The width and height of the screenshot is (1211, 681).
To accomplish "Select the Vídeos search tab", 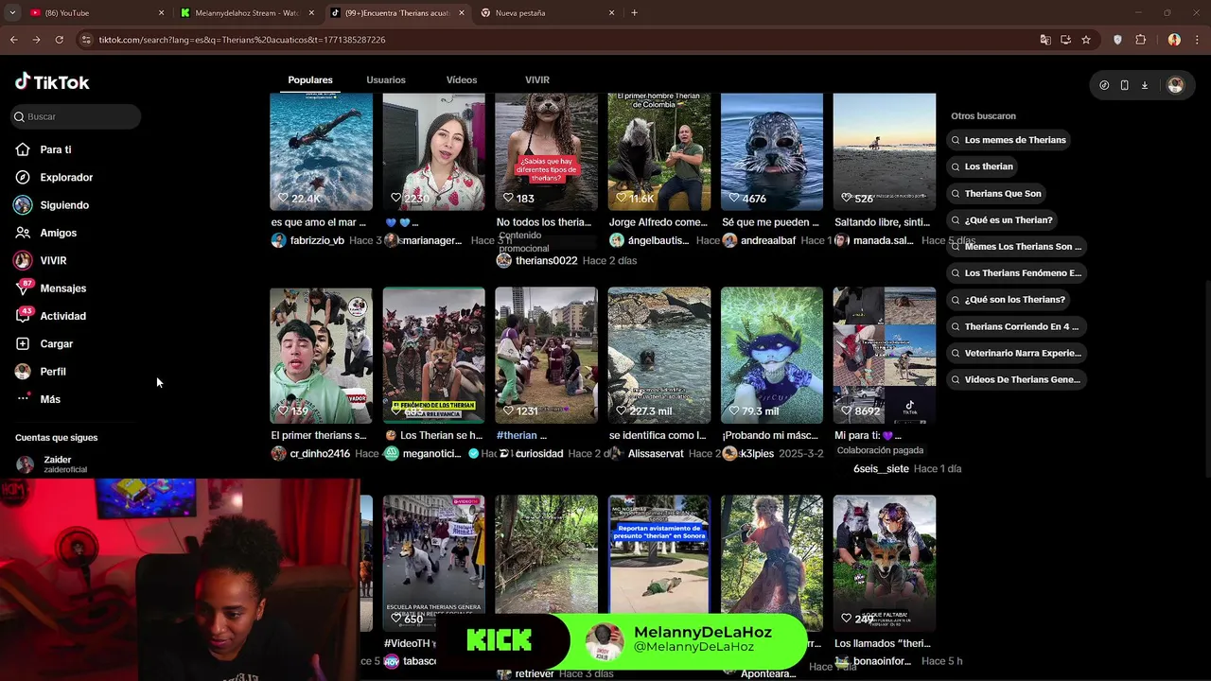I will click(x=462, y=79).
